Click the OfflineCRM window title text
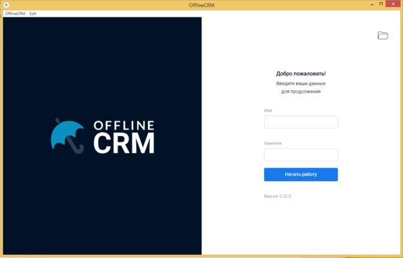 point(201,5)
